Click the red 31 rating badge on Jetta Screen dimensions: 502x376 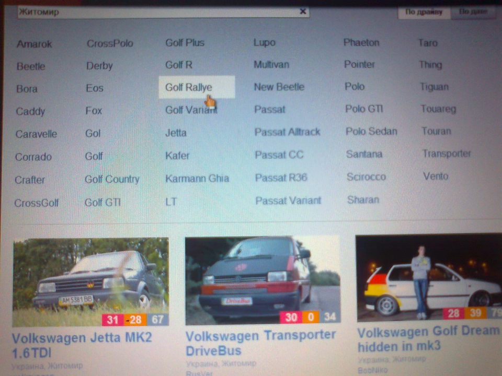tap(113, 320)
